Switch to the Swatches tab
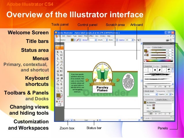184x138 pixels. (148, 66)
